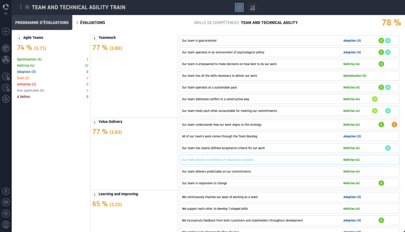Show info for Value Delivery section
The height and width of the screenshot is (232, 405).
[x=95, y=122]
